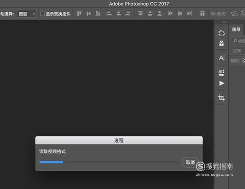
Task: Click the align horizontal centers icon
Action: point(119,14)
